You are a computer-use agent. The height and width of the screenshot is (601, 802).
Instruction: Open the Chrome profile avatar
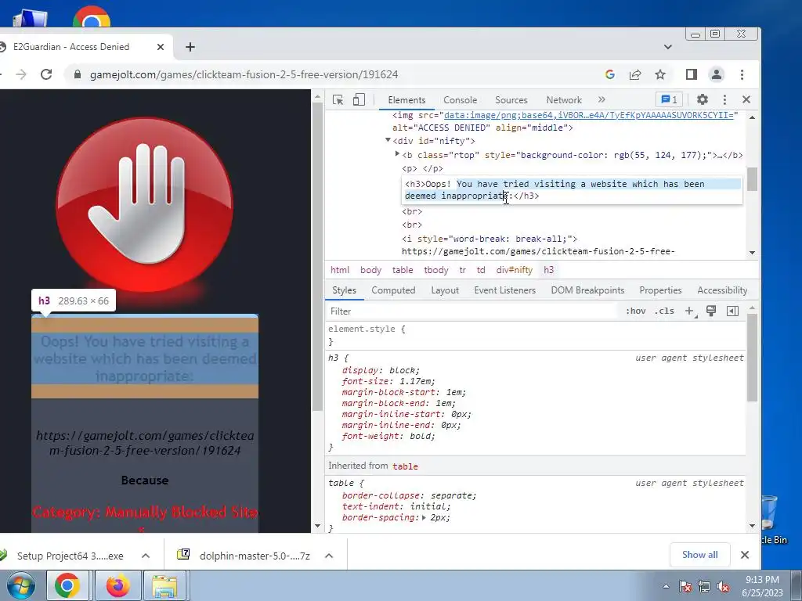pos(717,74)
